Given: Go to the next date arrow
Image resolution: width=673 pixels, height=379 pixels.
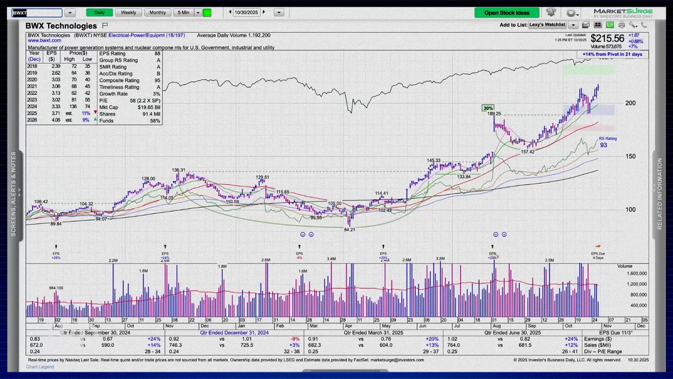Looking at the screenshot, I should click(264, 12).
